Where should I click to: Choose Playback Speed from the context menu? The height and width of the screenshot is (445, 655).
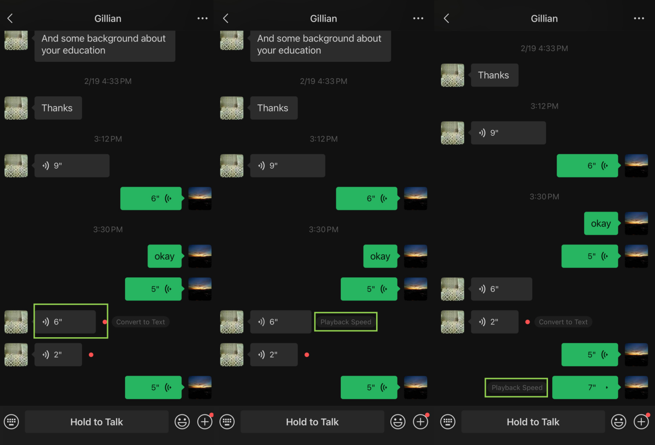[345, 322]
